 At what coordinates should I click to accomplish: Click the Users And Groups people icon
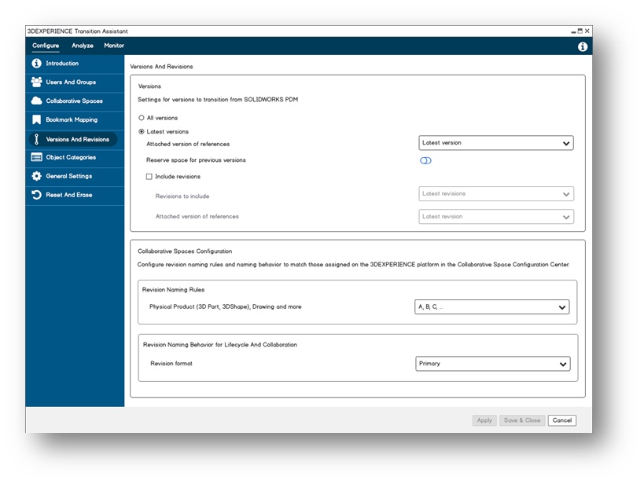point(36,82)
